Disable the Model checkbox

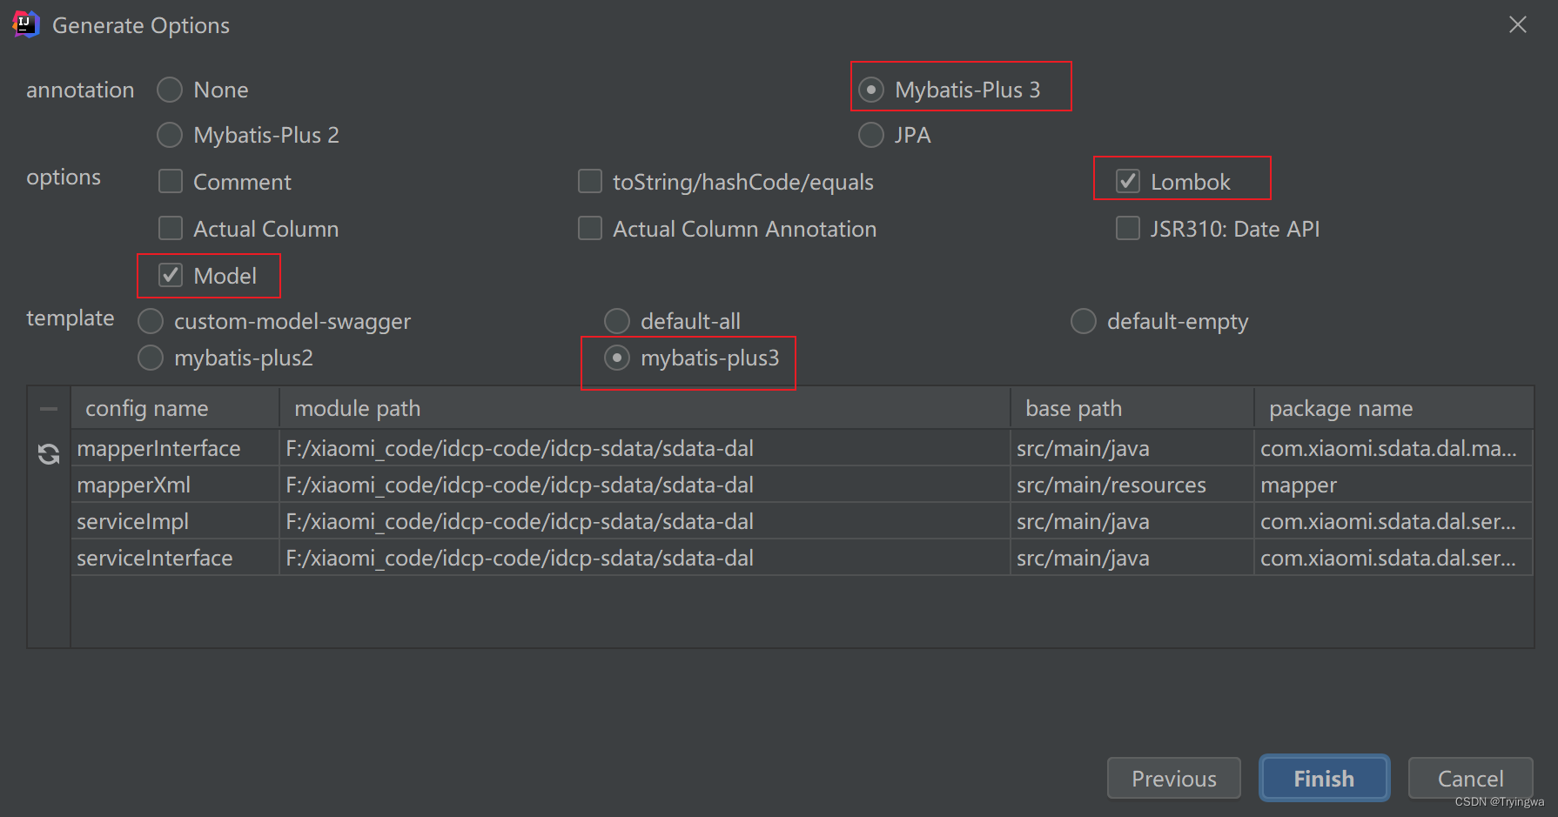point(170,276)
